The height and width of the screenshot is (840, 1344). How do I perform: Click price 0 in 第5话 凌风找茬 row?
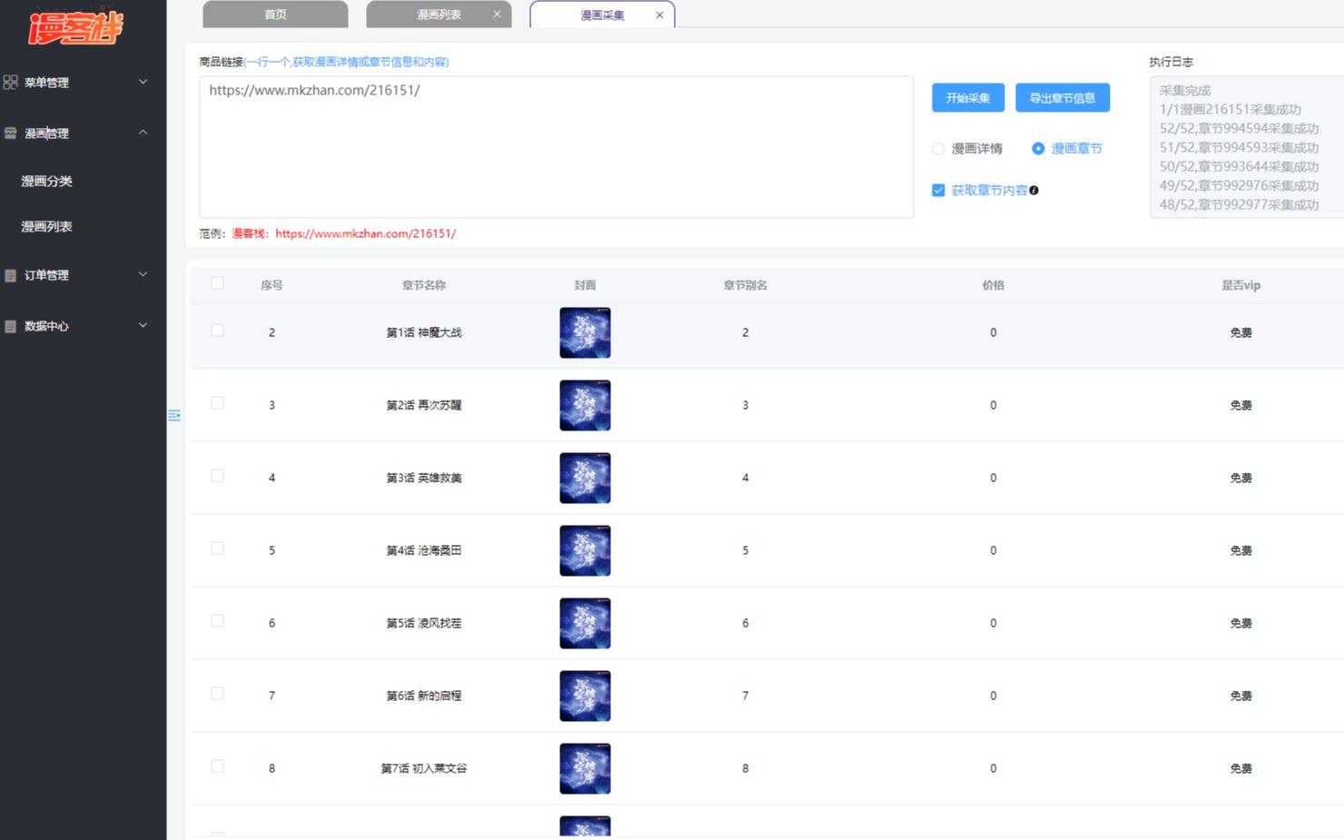click(993, 623)
